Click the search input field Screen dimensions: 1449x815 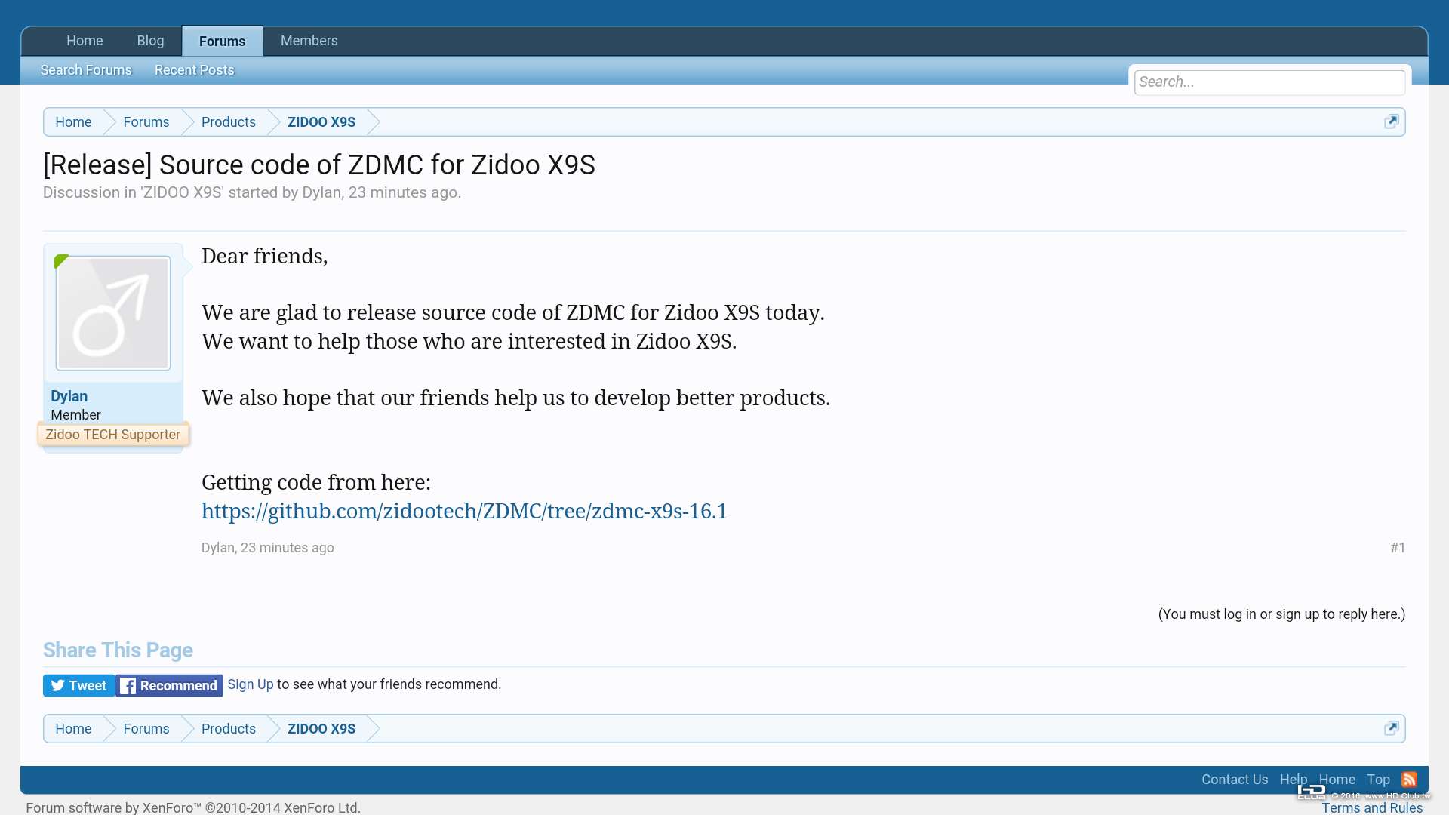click(1269, 82)
